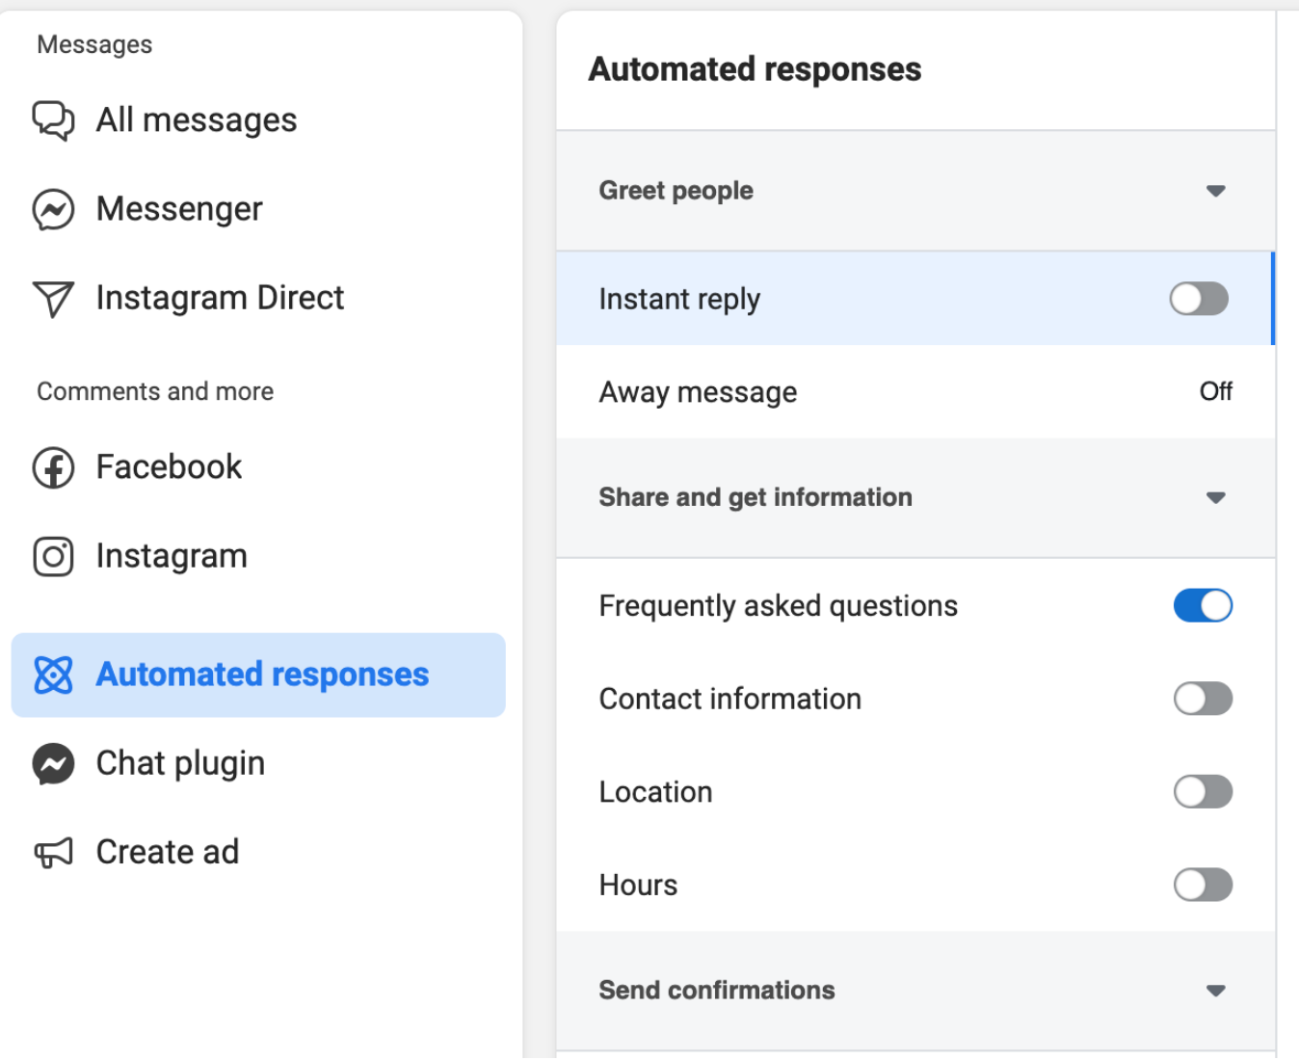Collapse the Greet people section
The height and width of the screenshot is (1060, 1299).
[x=1216, y=191]
